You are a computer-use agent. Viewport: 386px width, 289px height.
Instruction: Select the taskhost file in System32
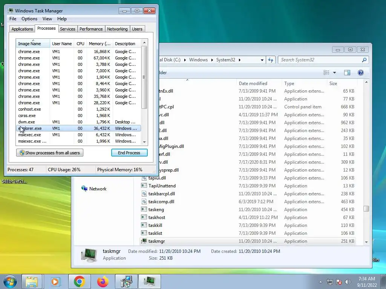coord(247,218)
